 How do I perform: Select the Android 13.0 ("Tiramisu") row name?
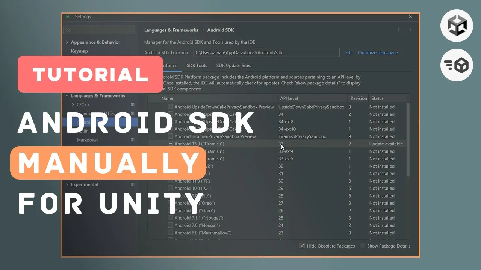[200, 144]
